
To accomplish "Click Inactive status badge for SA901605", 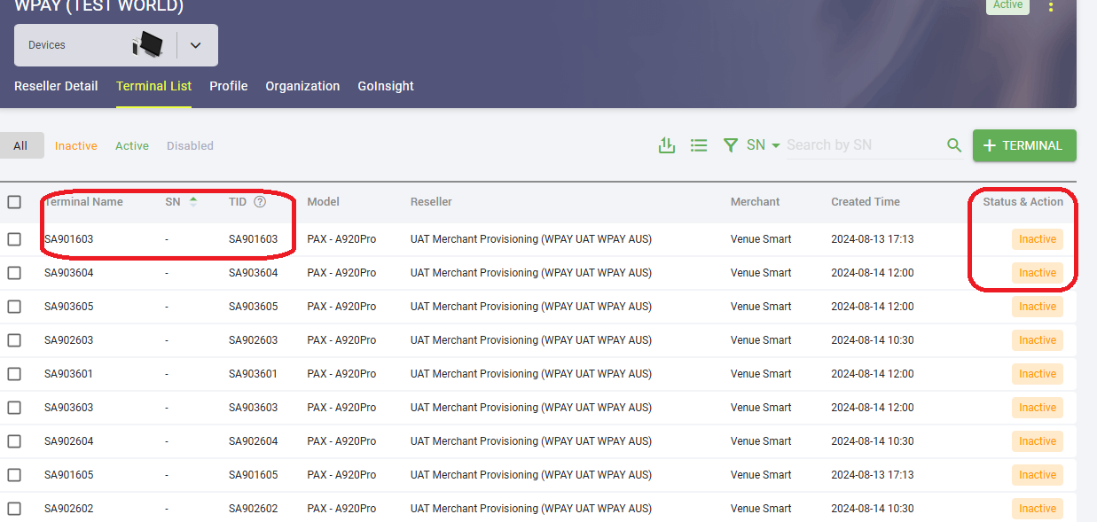I will click(1038, 475).
